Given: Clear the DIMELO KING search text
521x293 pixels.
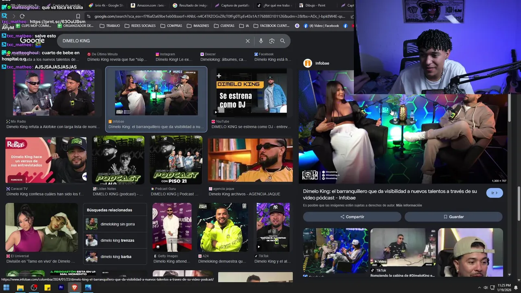Looking at the screenshot, I should (247, 41).
